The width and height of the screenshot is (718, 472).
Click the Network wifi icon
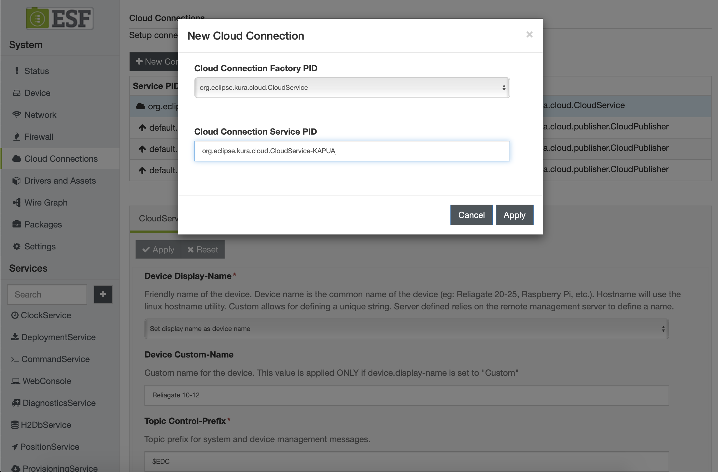coord(17,115)
